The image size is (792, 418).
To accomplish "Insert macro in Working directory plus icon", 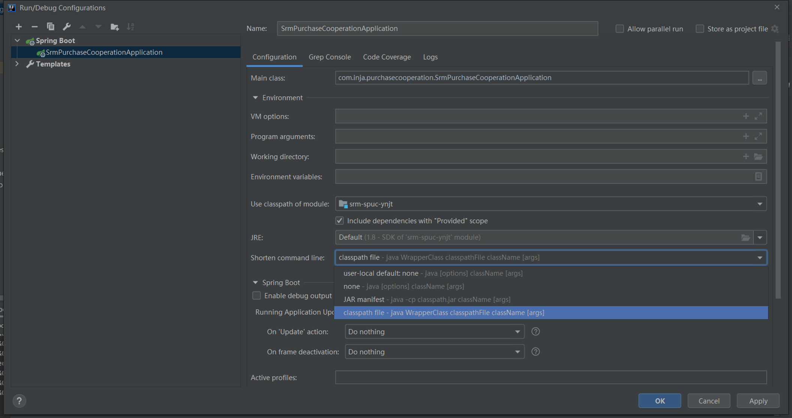I will click(x=746, y=157).
